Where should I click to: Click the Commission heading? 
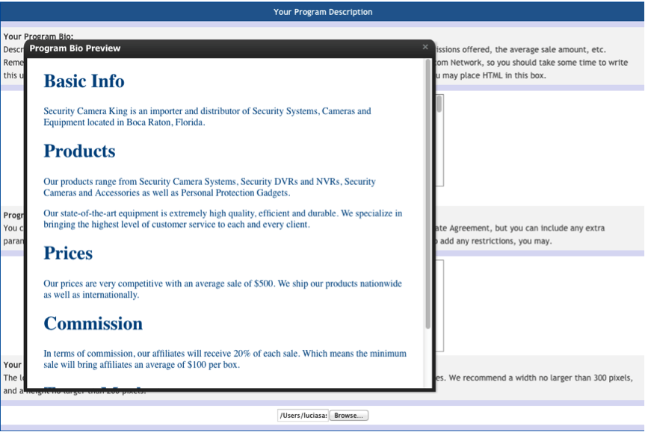(93, 324)
